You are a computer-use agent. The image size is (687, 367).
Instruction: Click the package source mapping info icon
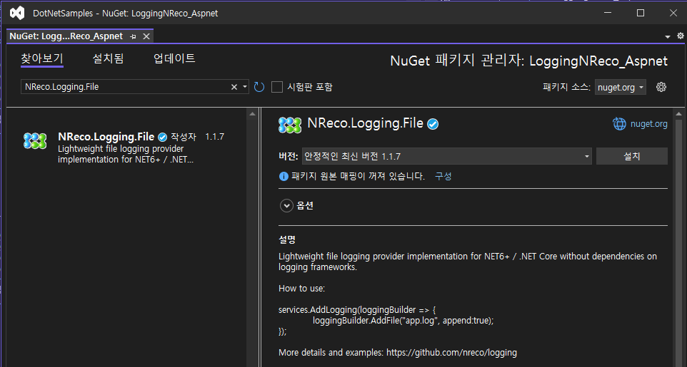(284, 176)
